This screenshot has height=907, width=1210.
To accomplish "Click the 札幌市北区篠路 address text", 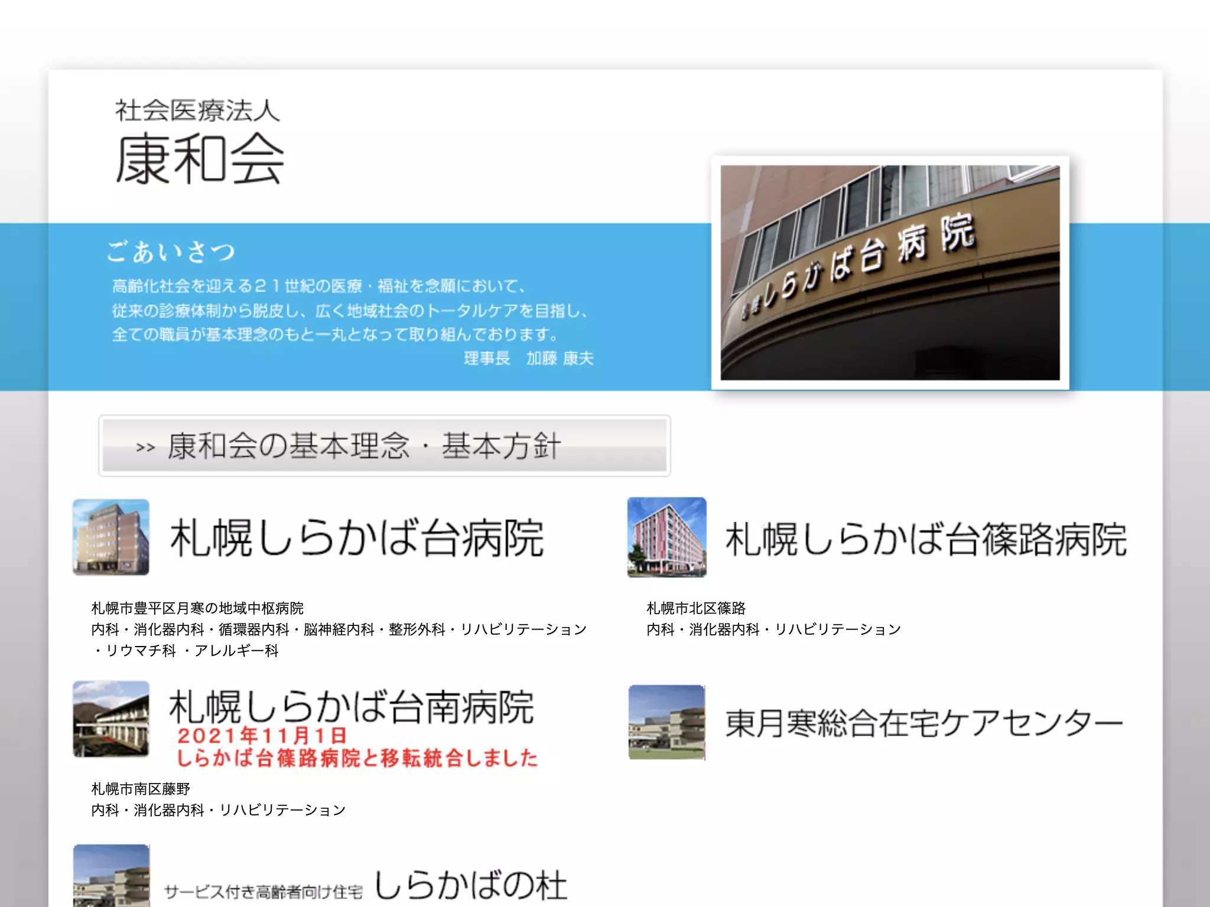I will [696, 608].
